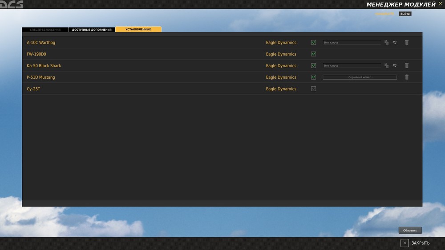Viewport: 445px width, 250px height.
Task: Open the СПЕЦПРЕДЛОЖЕНИЯ tab
Action: click(45, 29)
